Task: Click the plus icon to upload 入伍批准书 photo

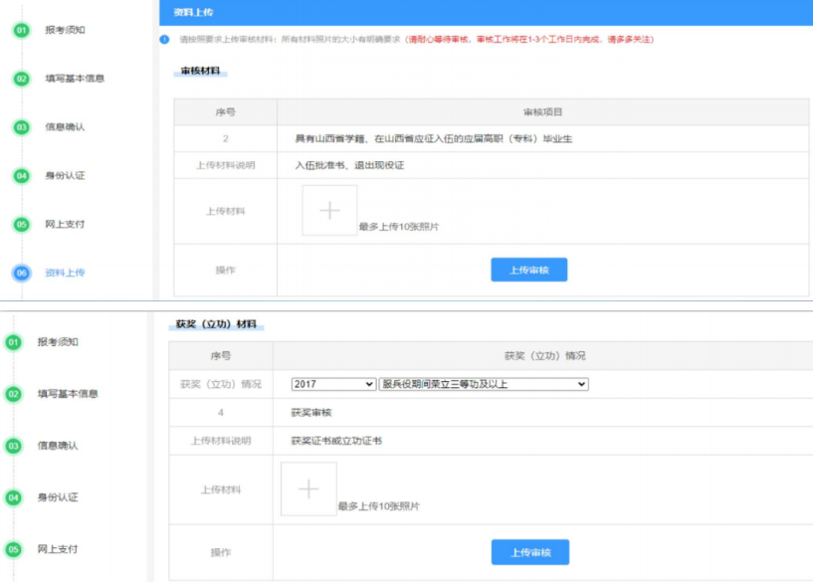Action: [x=329, y=210]
